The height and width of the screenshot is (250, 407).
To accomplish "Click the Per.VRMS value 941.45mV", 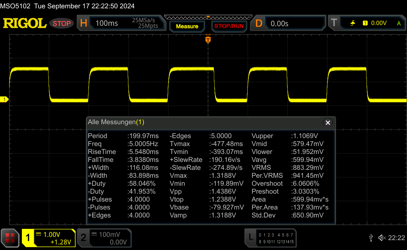I will point(307,175).
